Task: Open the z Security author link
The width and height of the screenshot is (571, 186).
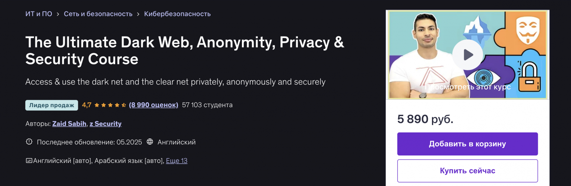Action: tap(105, 124)
